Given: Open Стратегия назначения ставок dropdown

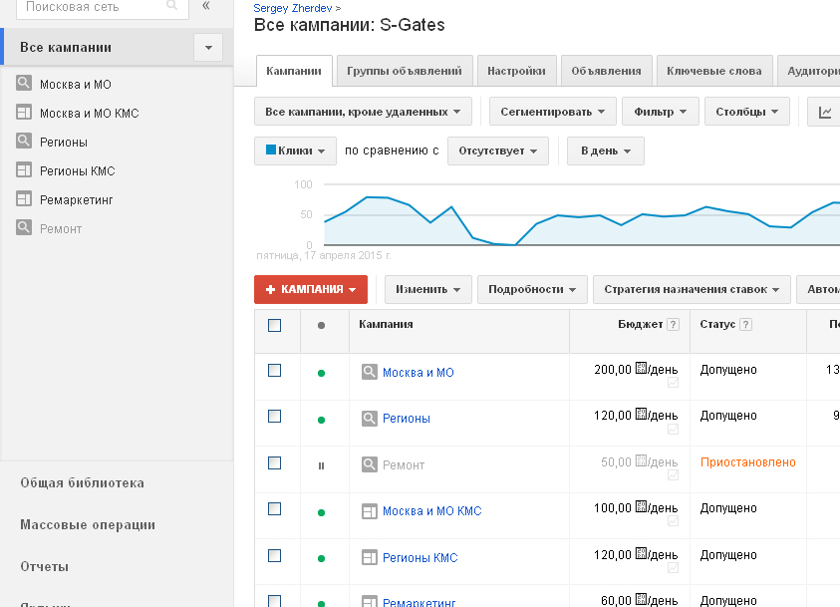Looking at the screenshot, I should 692,289.
